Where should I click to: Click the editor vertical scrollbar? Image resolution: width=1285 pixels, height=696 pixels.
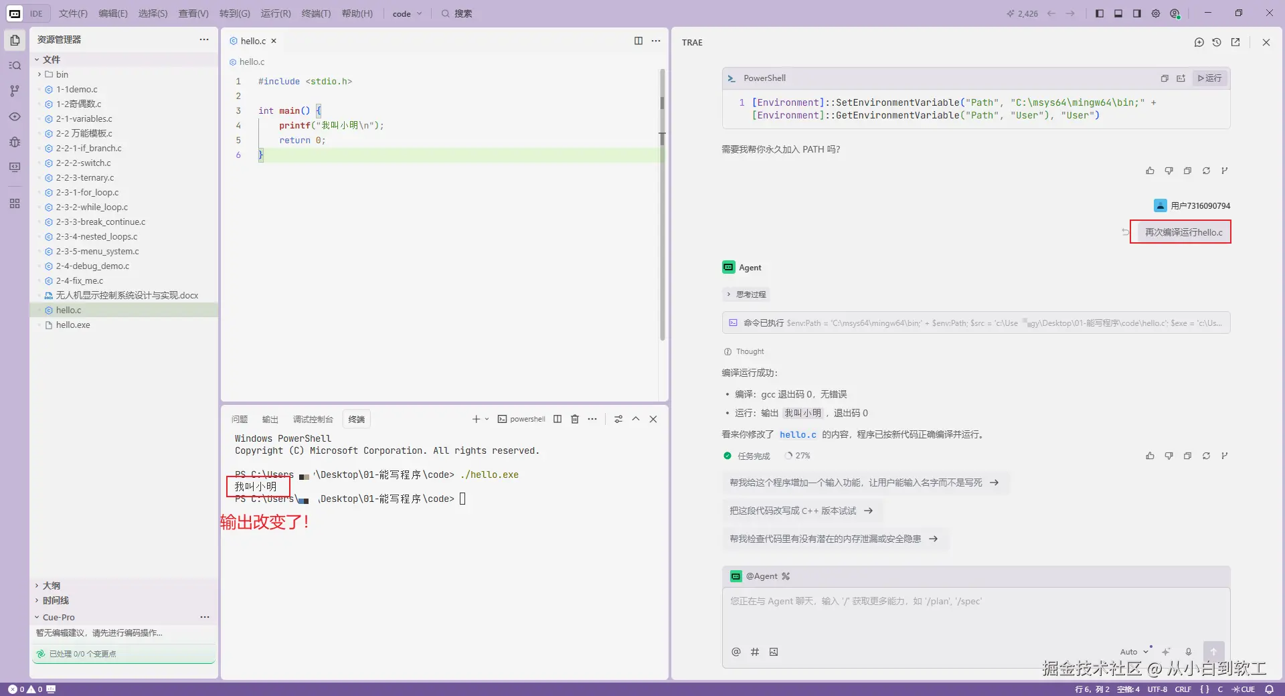pyautogui.click(x=663, y=204)
